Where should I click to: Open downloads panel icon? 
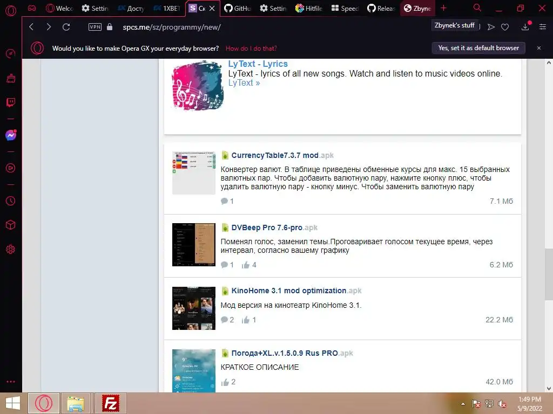(x=525, y=27)
